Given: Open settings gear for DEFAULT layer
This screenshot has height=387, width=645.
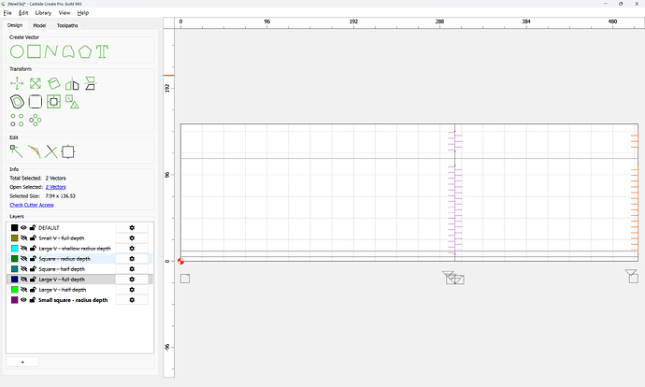Looking at the screenshot, I should [x=132, y=228].
